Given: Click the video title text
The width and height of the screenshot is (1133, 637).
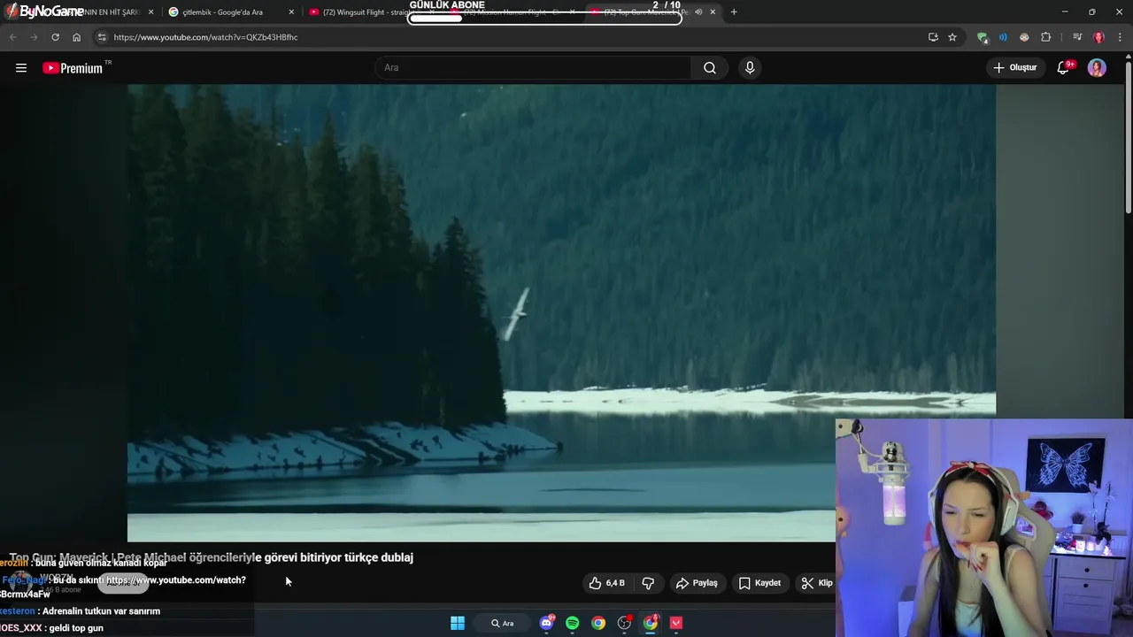Looking at the screenshot, I should [x=212, y=557].
